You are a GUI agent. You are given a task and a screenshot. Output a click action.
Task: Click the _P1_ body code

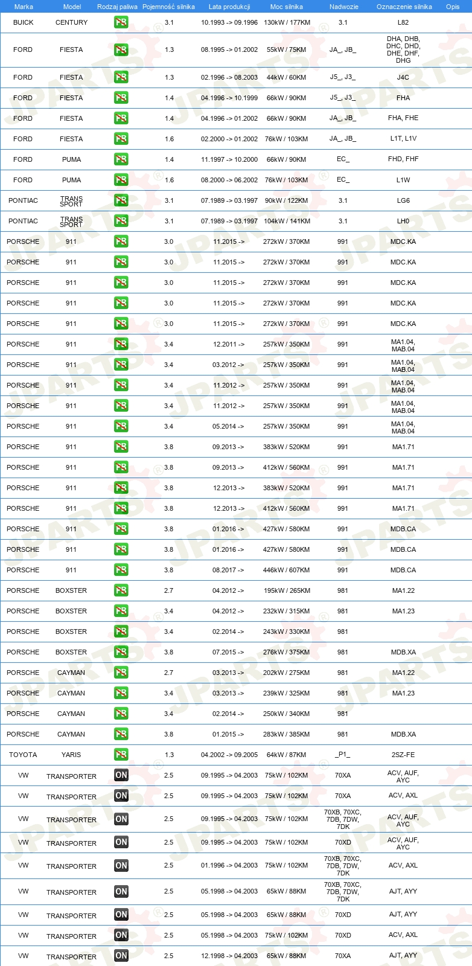pos(343,755)
